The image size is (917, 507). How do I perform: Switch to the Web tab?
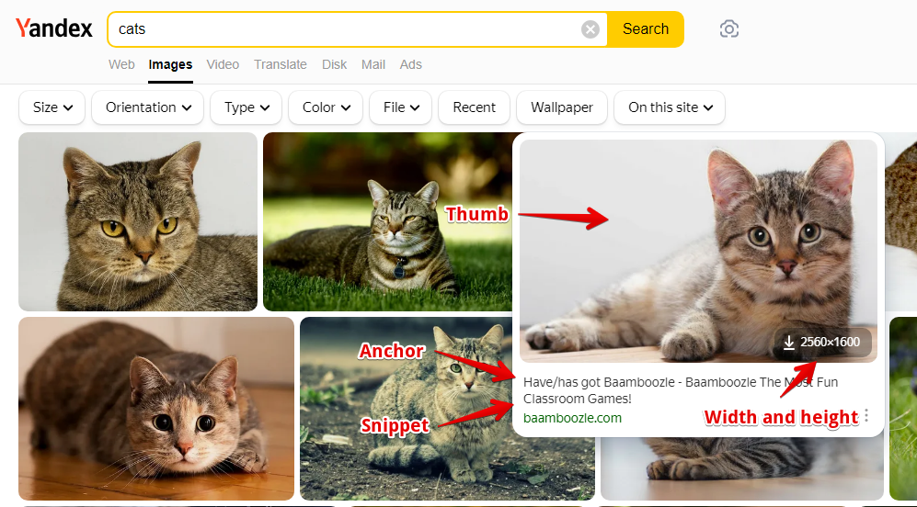(x=121, y=64)
